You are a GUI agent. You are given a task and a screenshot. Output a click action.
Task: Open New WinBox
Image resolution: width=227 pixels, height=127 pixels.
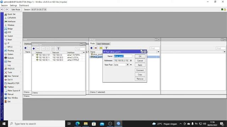pos(13,98)
